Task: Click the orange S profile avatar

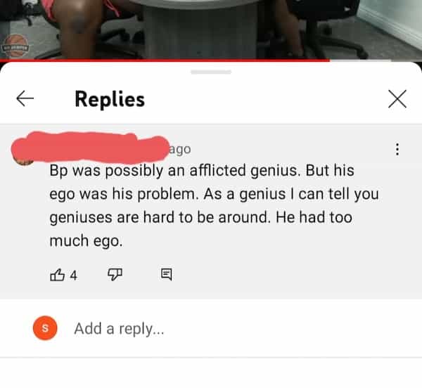Action: click(x=45, y=328)
